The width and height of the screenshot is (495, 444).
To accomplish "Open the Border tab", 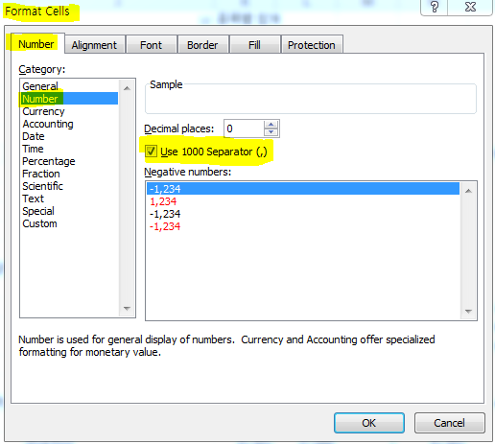I will (x=202, y=45).
